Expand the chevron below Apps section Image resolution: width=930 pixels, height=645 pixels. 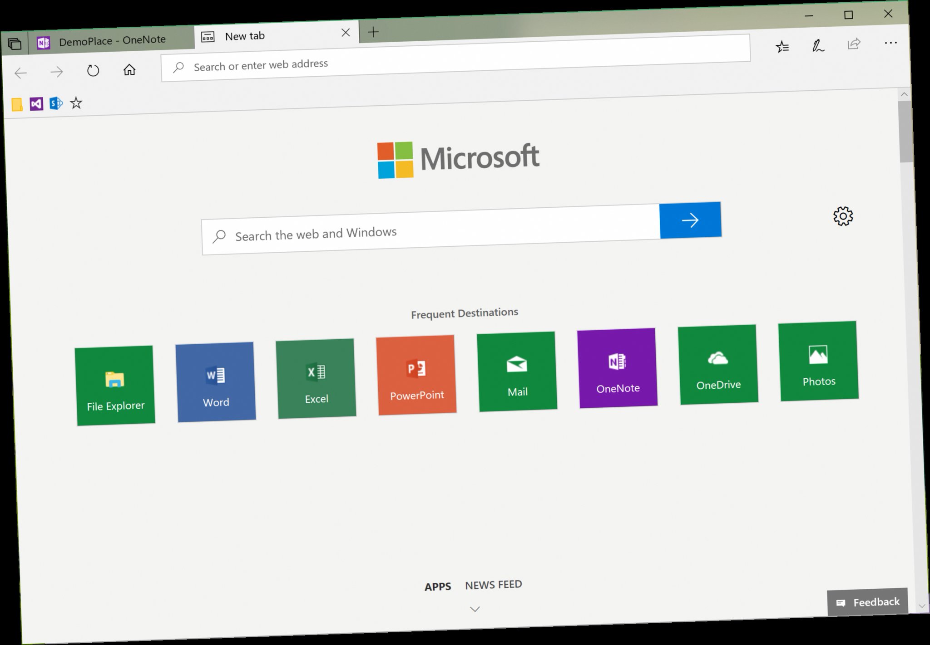point(475,609)
